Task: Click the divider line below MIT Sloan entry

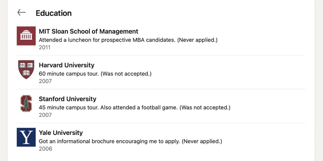Action: pyautogui.click(x=172, y=55)
